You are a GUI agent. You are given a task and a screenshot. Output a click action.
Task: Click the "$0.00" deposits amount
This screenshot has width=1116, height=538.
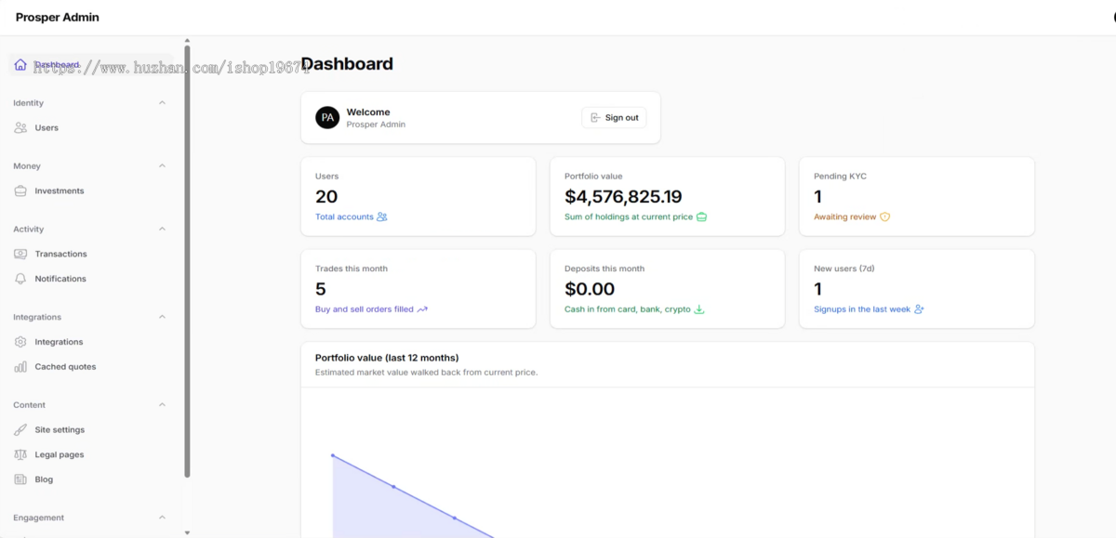pyautogui.click(x=590, y=289)
